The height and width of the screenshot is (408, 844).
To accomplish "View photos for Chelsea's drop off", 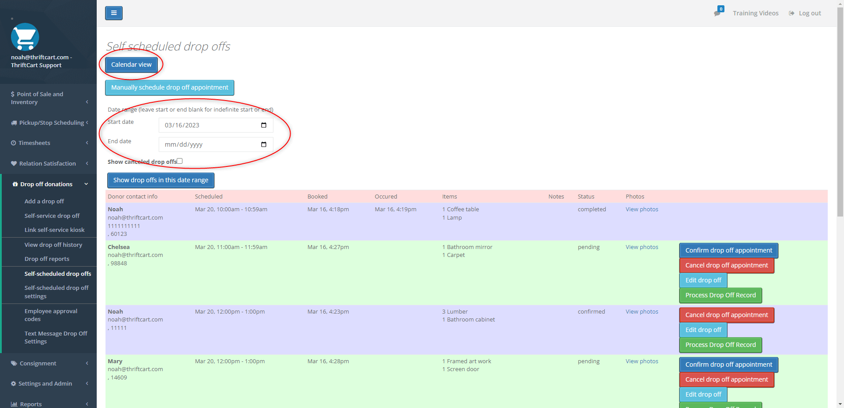I will [641, 247].
